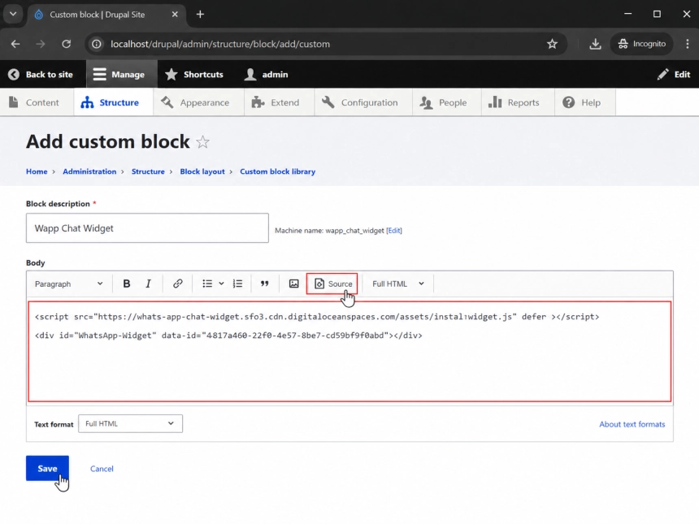Edit the machine name
Screen dimensions: 699x524
pyautogui.click(x=394, y=231)
